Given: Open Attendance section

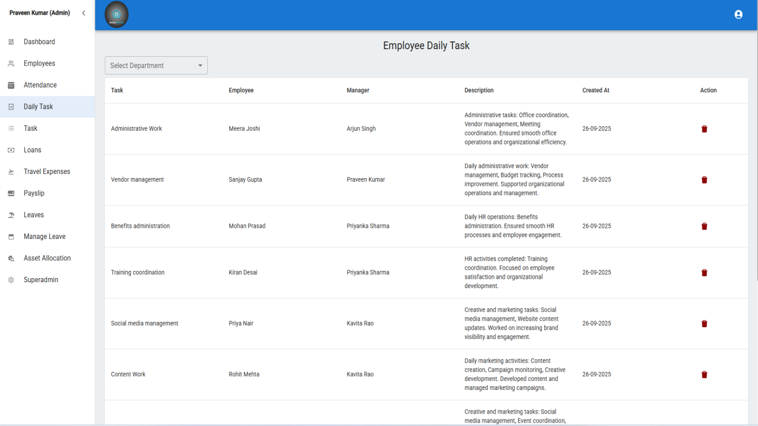Looking at the screenshot, I should (x=47, y=85).
